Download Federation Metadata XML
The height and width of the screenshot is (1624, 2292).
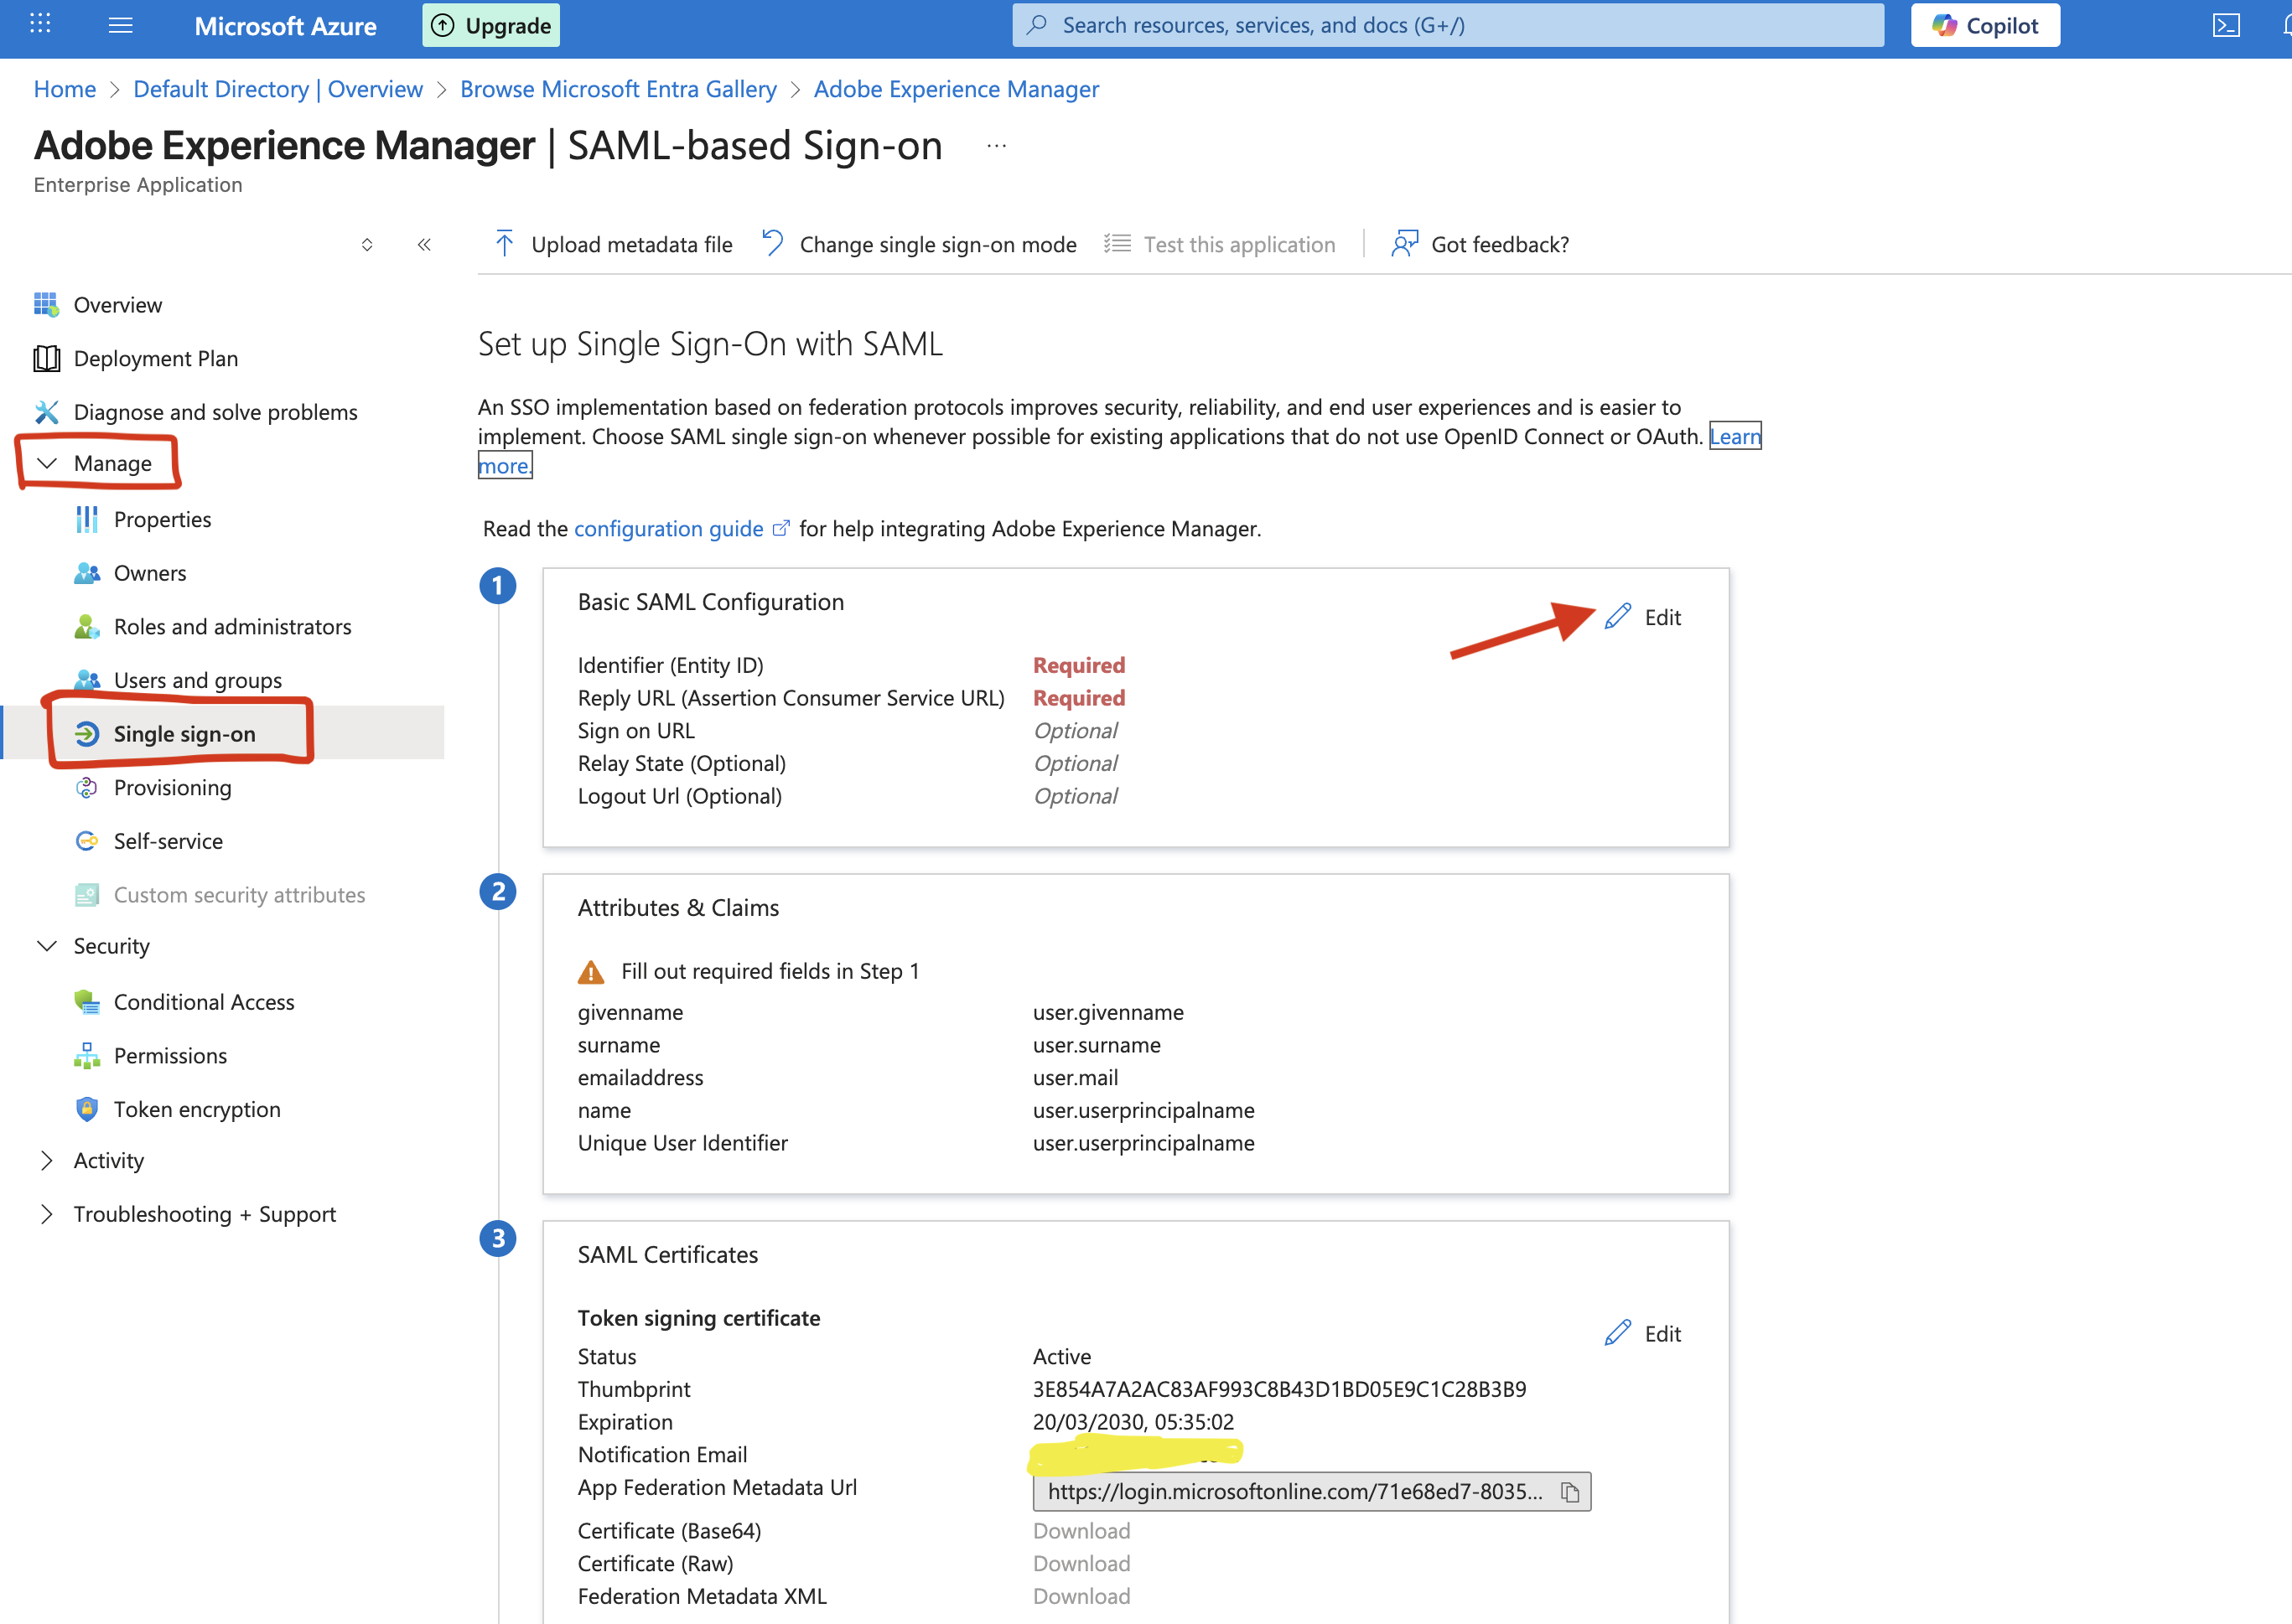tap(1081, 1597)
